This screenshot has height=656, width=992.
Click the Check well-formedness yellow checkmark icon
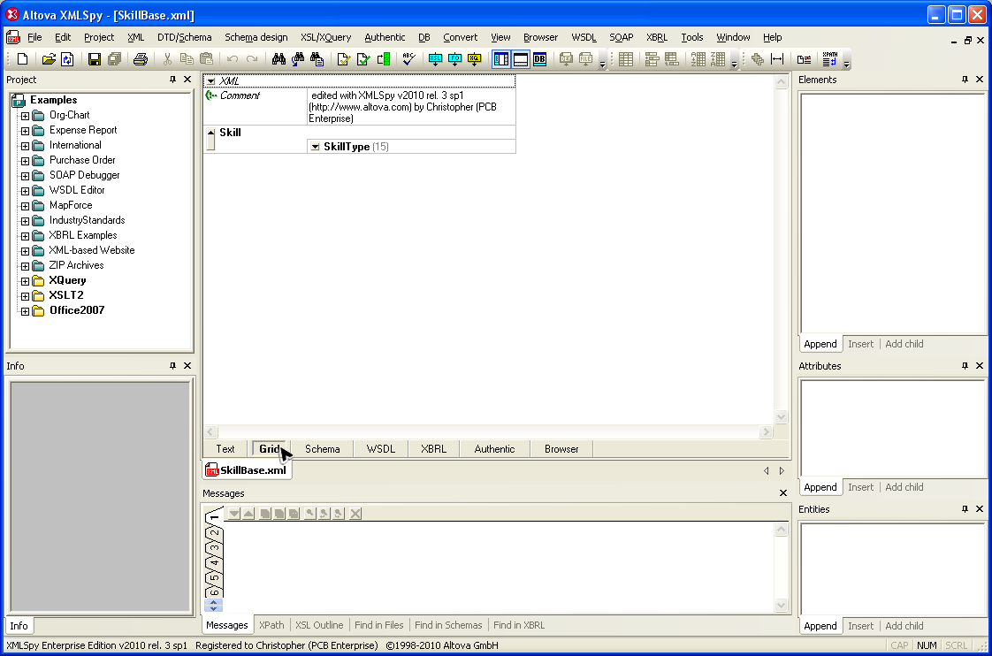[x=344, y=59]
